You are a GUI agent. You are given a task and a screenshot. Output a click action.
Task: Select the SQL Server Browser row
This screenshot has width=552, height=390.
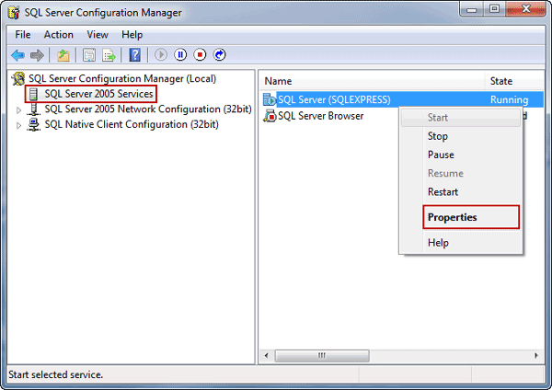click(320, 116)
